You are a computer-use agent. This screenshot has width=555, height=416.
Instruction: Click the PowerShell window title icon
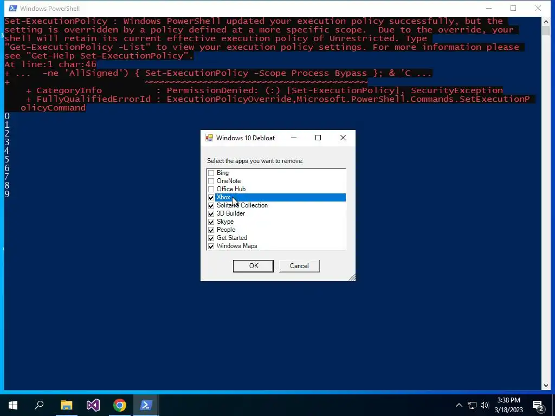click(x=13, y=8)
